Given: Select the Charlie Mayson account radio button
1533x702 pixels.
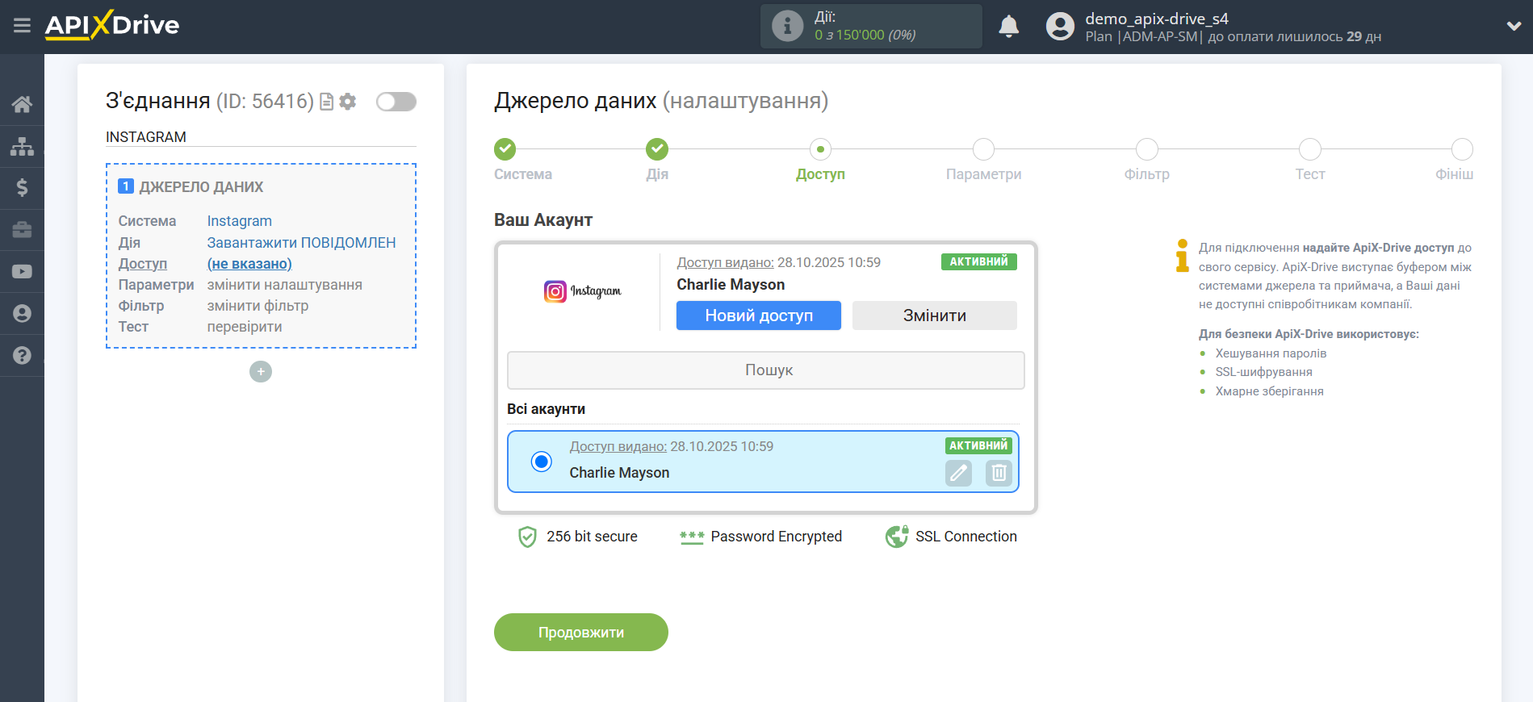Looking at the screenshot, I should 542,462.
